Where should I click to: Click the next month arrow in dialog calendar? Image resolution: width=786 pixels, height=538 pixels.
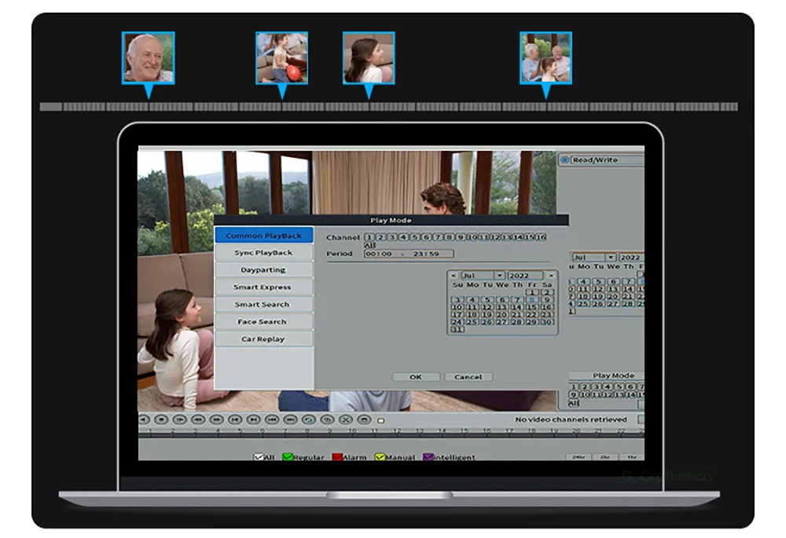pyautogui.click(x=552, y=276)
